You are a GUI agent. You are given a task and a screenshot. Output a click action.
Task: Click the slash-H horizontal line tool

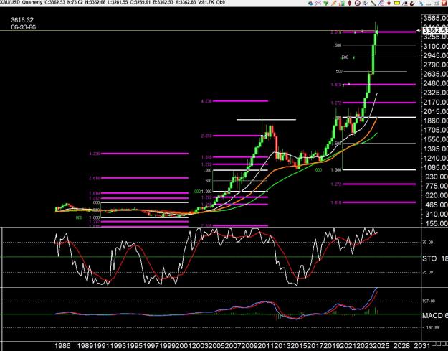click(x=404, y=3)
